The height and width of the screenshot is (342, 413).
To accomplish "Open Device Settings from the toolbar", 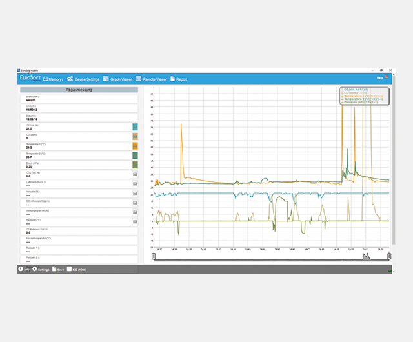I will [83, 79].
